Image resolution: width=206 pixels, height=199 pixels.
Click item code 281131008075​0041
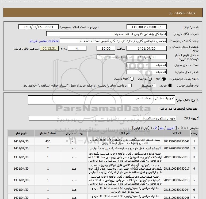[x=177, y=141]
